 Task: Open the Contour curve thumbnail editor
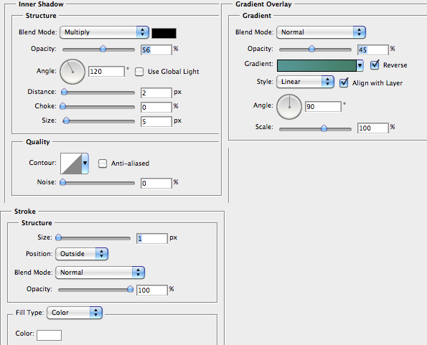click(x=71, y=164)
